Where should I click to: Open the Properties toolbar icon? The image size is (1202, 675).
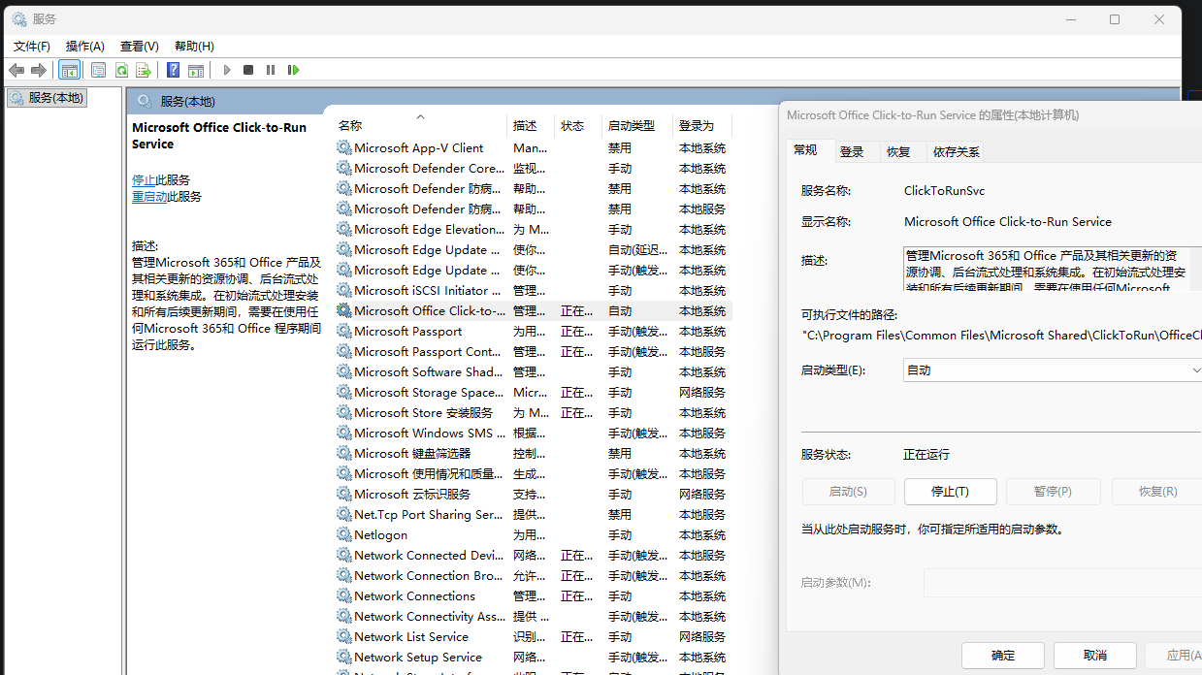(x=98, y=70)
